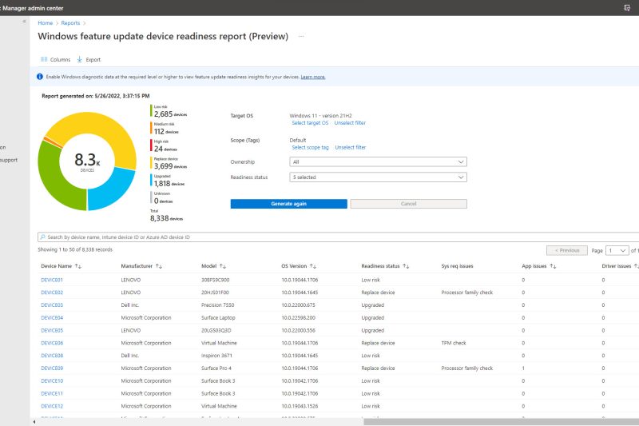Click Processor family check cell for DEVICE02
639x426 pixels.
click(467, 293)
